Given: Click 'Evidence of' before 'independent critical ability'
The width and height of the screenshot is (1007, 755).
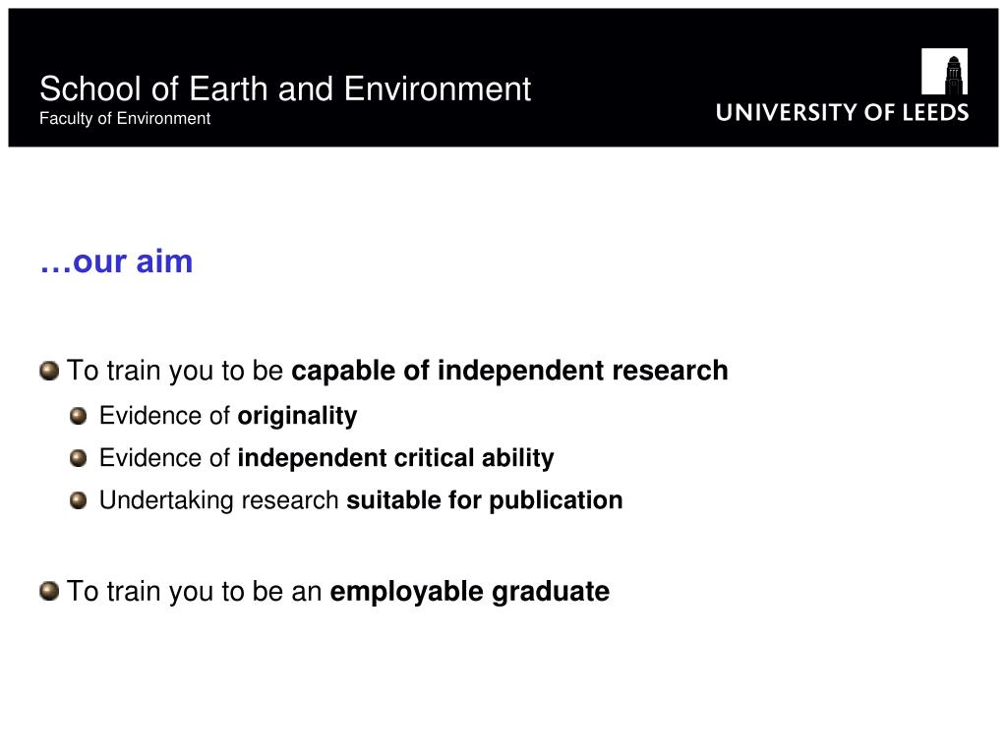Looking at the screenshot, I should click(164, 458).
